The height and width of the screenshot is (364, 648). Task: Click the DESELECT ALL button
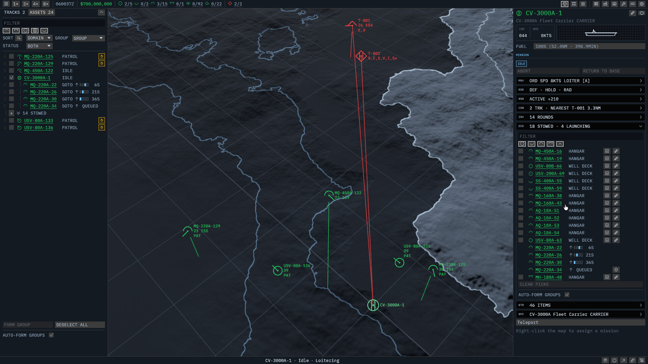[80, 325]
